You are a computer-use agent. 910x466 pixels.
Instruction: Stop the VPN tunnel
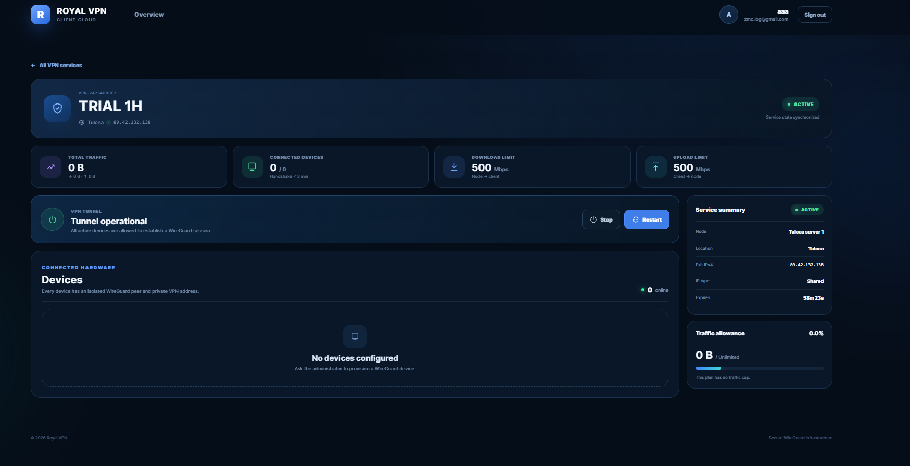[601, 219]
